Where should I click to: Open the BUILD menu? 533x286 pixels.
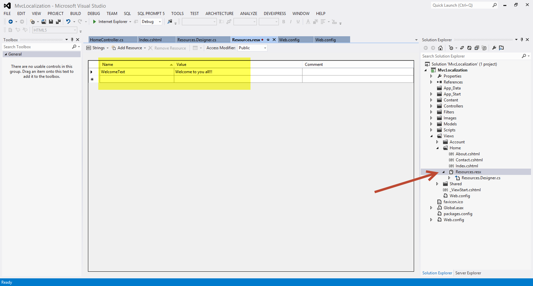tap(76, 14)
